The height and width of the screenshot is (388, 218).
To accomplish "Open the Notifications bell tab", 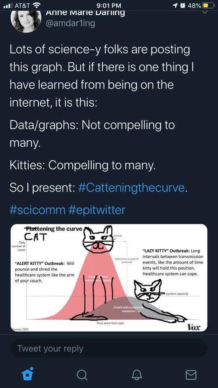I will pos(137,375).
